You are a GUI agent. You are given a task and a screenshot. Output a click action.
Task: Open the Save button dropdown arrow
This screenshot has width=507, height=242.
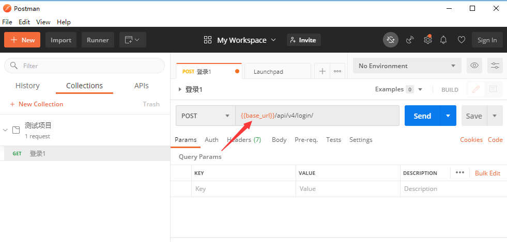tap(495, 116)
